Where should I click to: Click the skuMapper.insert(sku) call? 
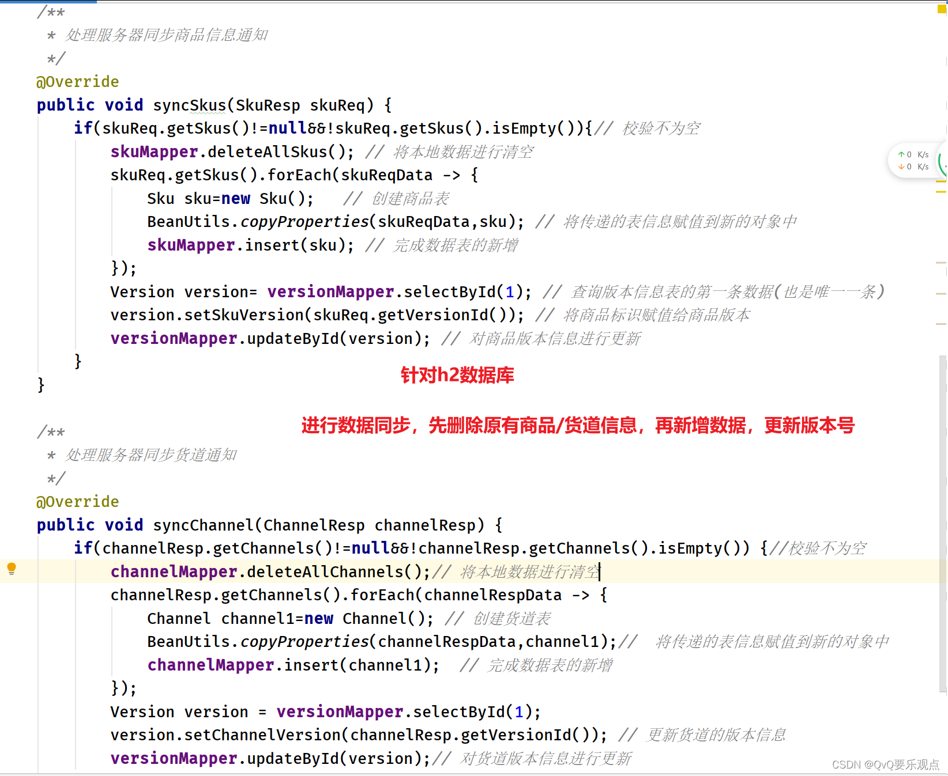pyautogui.click(x=251, y=245)
